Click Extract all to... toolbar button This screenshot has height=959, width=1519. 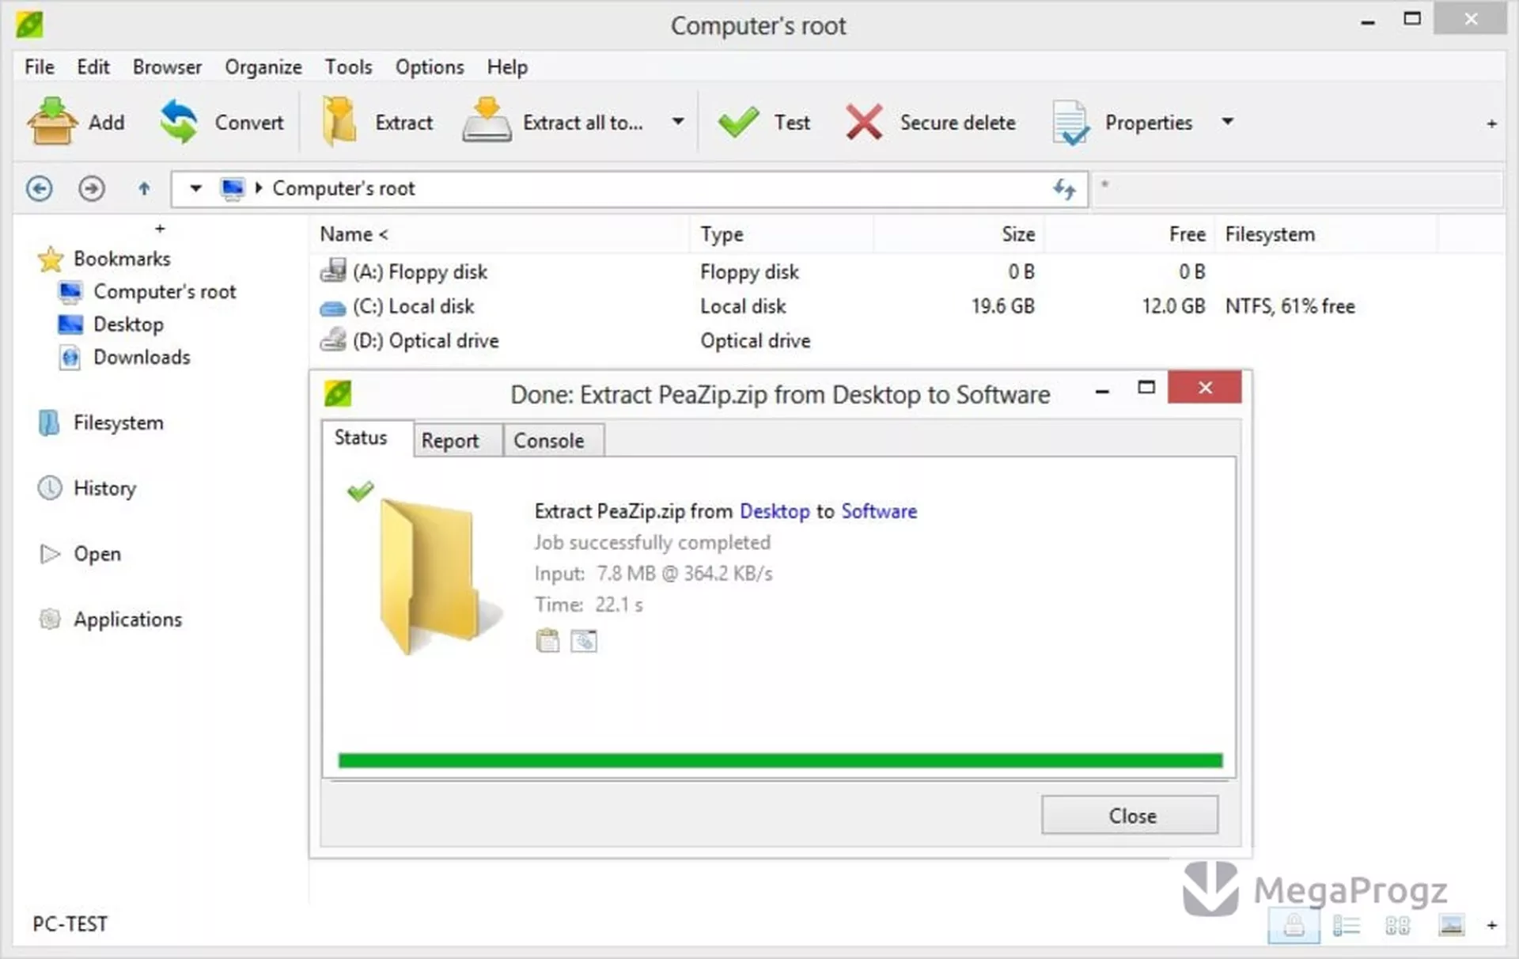click(553, 122)
